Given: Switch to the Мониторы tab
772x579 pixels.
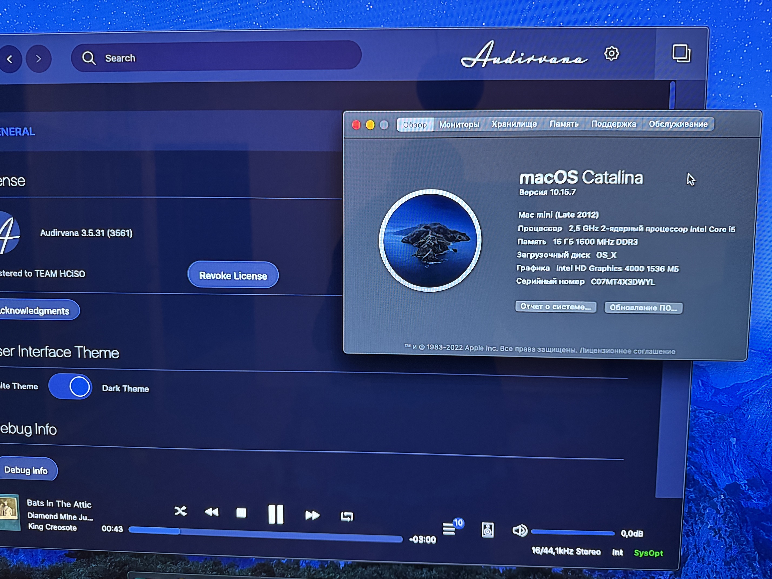Looking at the screenshot, I should (459, 125).
